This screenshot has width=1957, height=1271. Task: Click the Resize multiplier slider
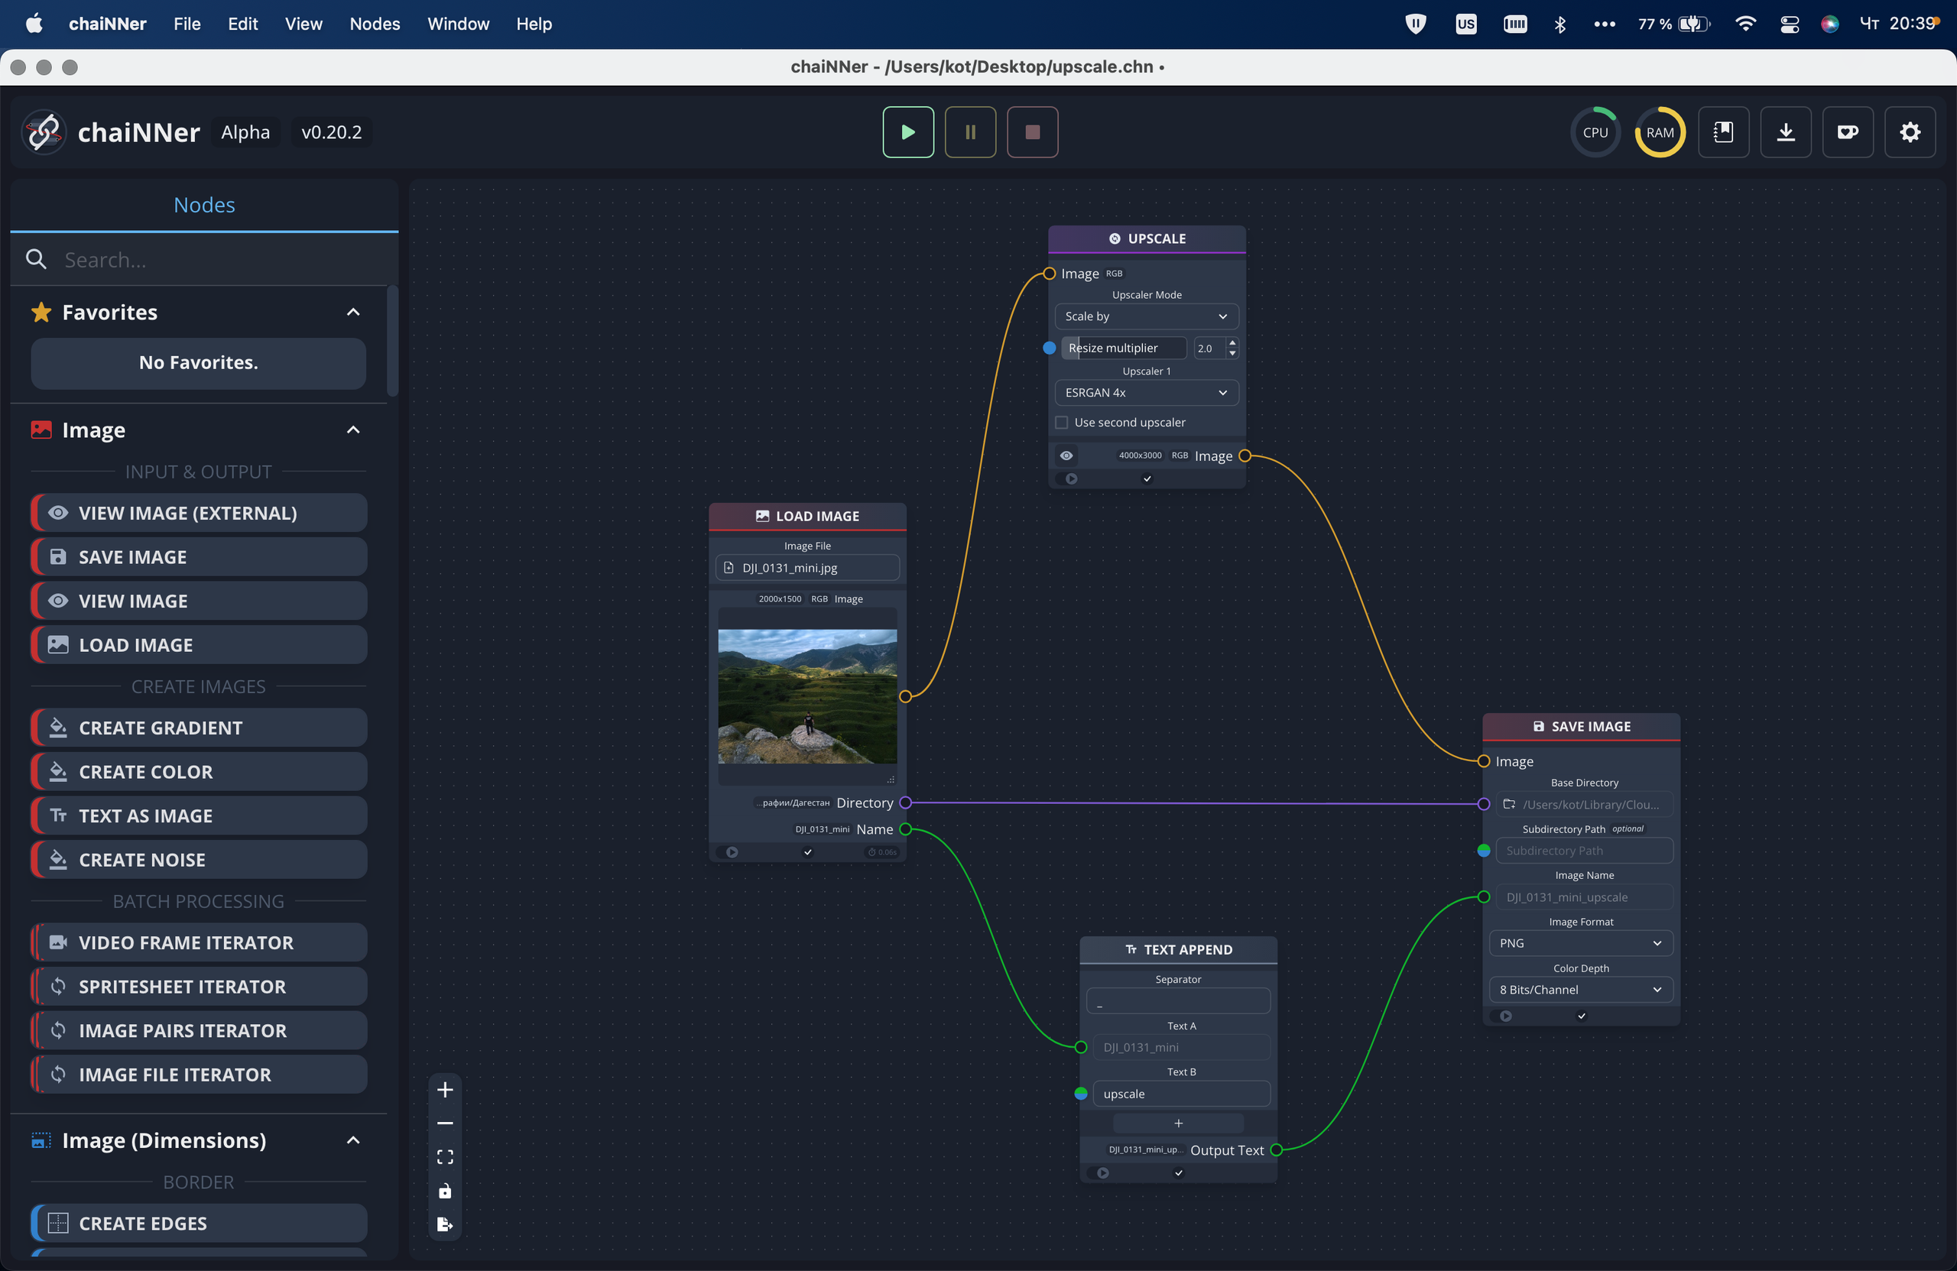(1123, 348)
